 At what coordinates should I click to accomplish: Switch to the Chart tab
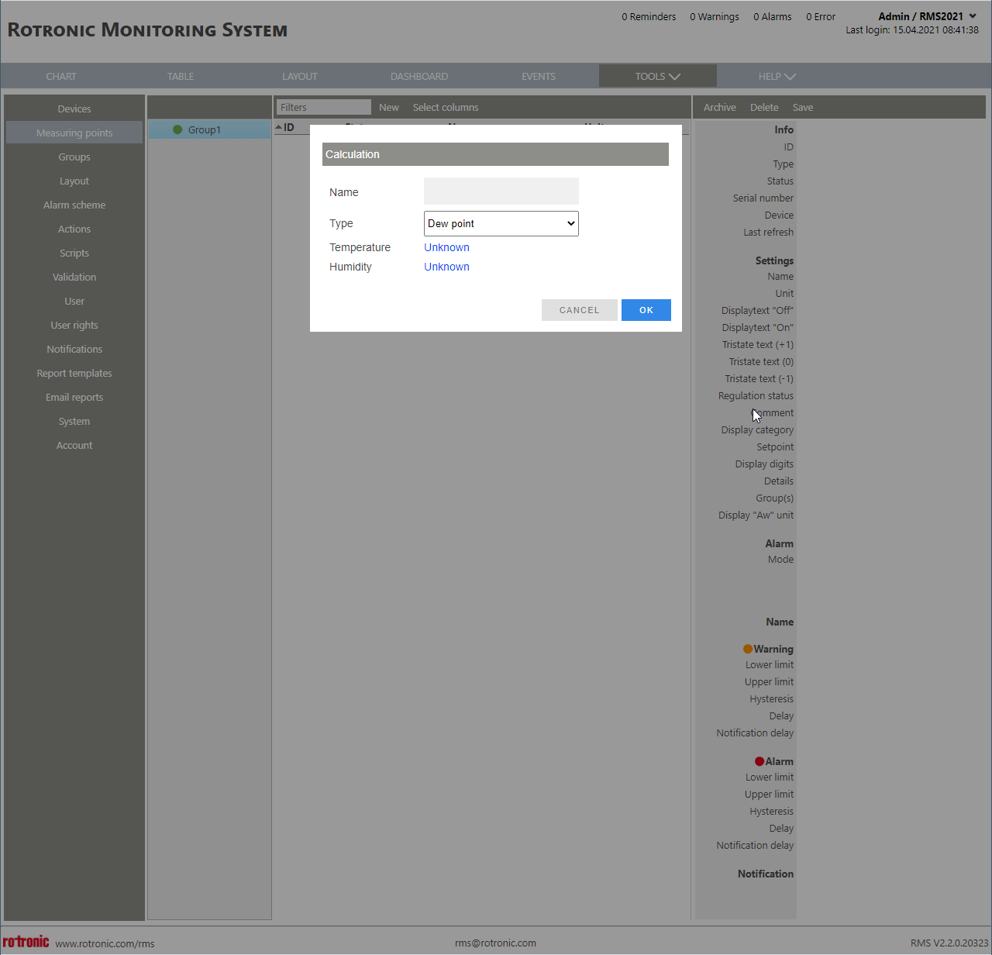coord(61,76)
